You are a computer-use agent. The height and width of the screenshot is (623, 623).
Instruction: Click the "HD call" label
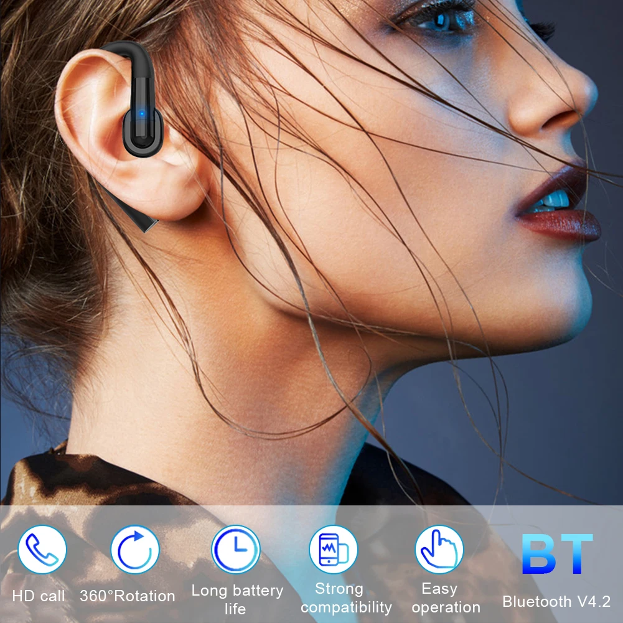point(39,596)
